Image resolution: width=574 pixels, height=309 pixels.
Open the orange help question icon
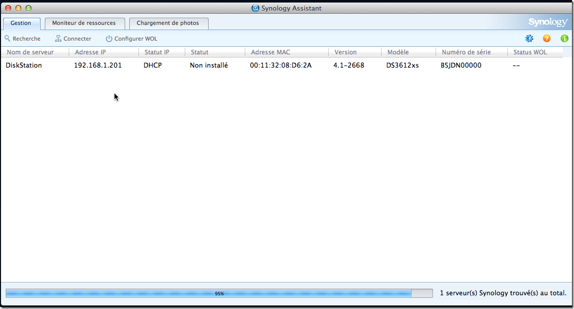click(547, 39)
